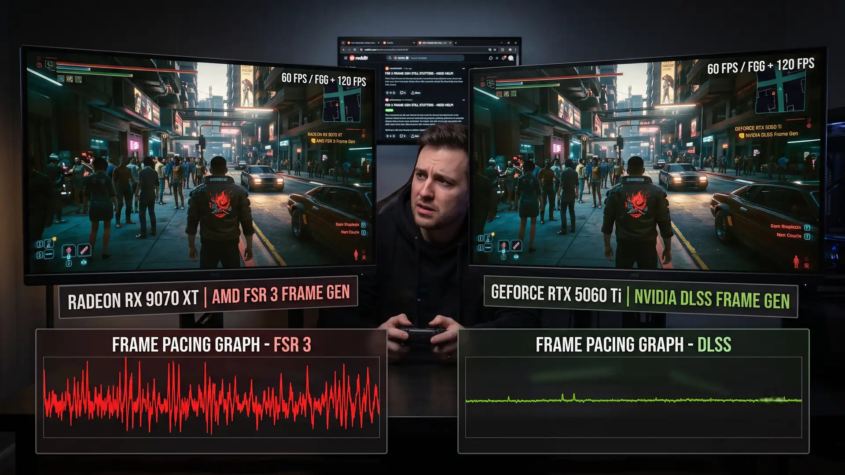The image size is (845, 475).
Task: Switch to the middle browser tab
Action: (x=398, y=43)
